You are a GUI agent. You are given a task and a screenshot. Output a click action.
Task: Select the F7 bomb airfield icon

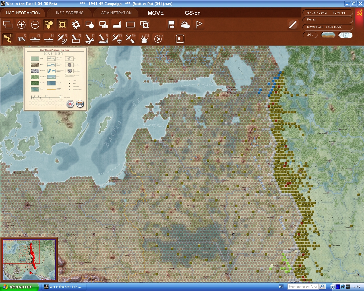coord(90,39)
